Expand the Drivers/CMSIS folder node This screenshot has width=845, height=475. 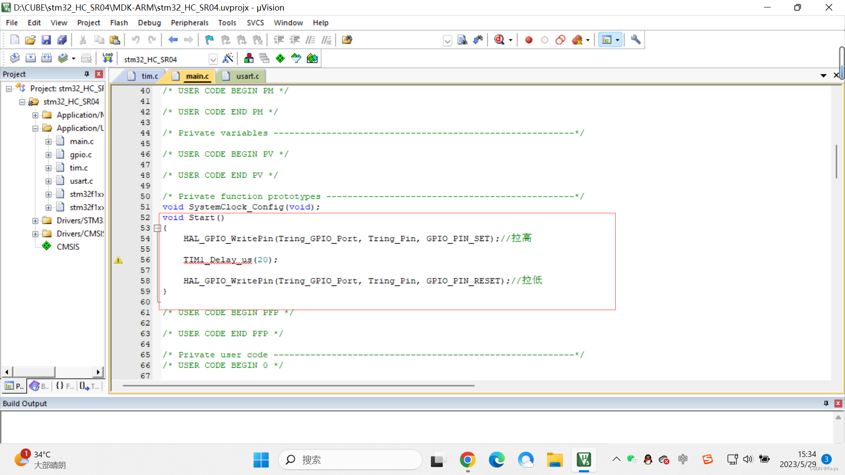(x=35, y=234)
